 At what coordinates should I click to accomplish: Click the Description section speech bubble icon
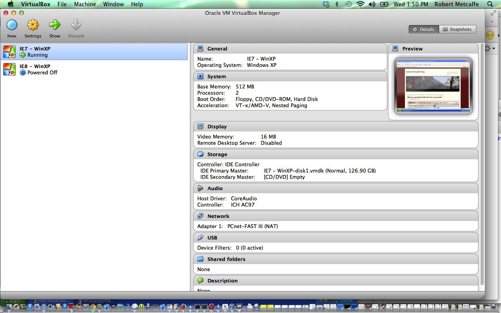pyautogui.click(x=200, y=281)
